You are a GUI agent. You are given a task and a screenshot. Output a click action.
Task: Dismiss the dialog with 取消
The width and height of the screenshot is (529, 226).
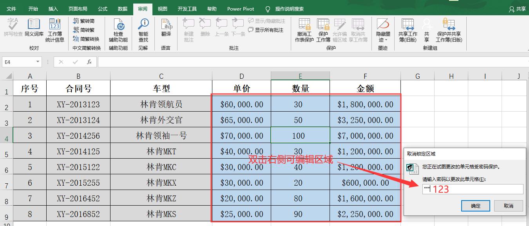(508, 206)
